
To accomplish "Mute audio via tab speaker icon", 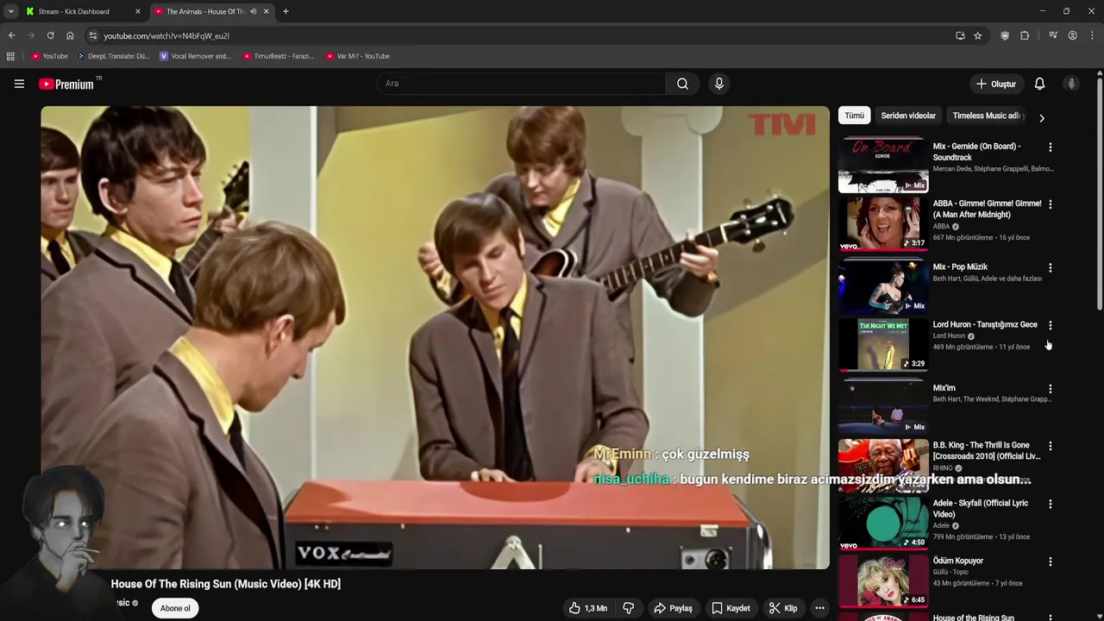I will pos(253,11).
